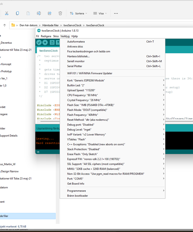Click the Copy icon in File Explorer toolbar

(x=17, y=13)
